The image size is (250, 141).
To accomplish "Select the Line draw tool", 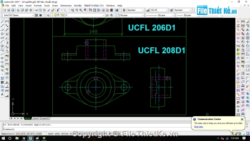I will tap(2, 22).
